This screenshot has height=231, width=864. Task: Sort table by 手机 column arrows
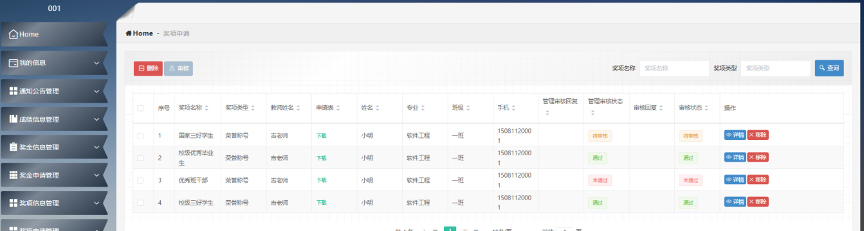tap(514, 108)
